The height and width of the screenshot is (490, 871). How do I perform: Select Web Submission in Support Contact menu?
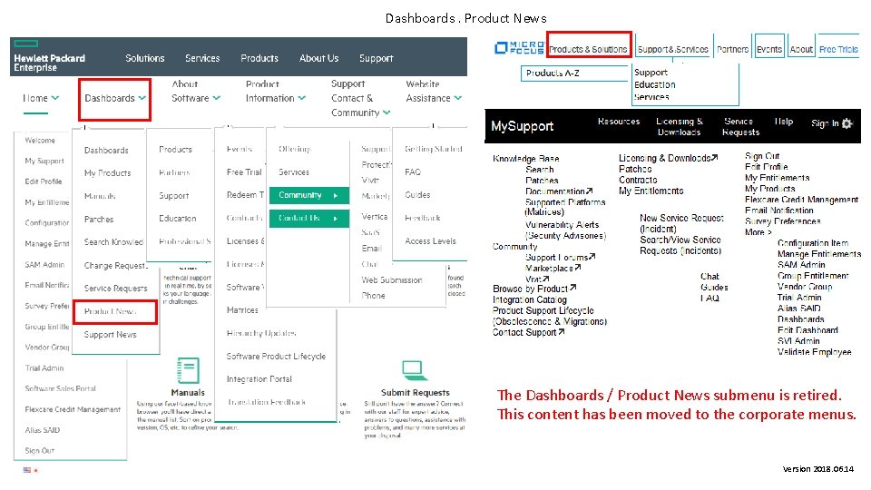click(392, 280)
